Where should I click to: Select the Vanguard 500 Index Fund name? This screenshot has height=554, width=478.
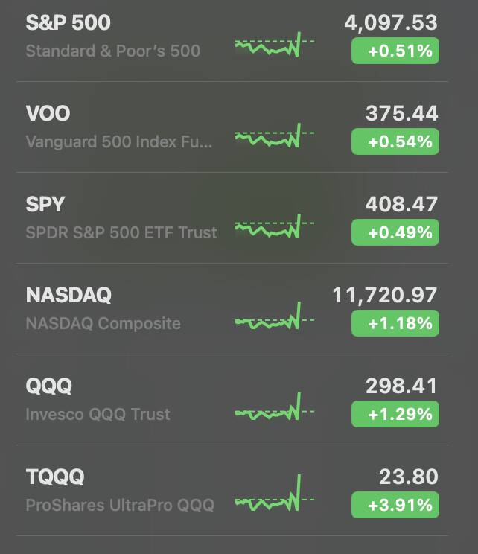point(119,142)
